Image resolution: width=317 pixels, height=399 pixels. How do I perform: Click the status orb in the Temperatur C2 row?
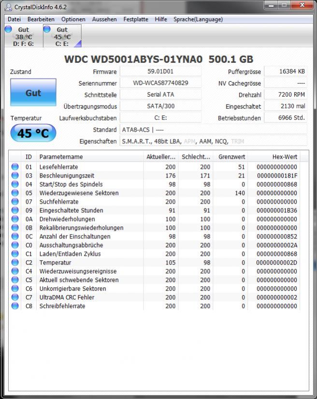pos(15,262)
